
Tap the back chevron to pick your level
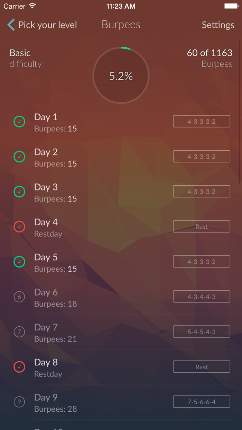click(x=10, y=25)
